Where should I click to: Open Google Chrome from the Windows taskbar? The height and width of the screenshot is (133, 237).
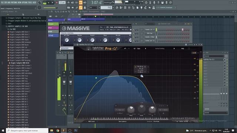click(x=58, y=130)
